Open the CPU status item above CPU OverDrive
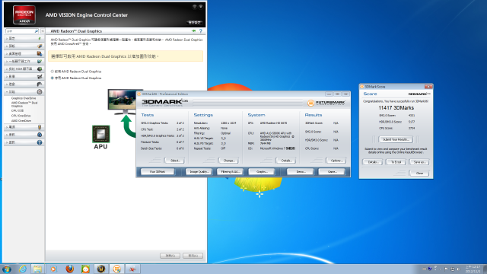 pos(18,110)
